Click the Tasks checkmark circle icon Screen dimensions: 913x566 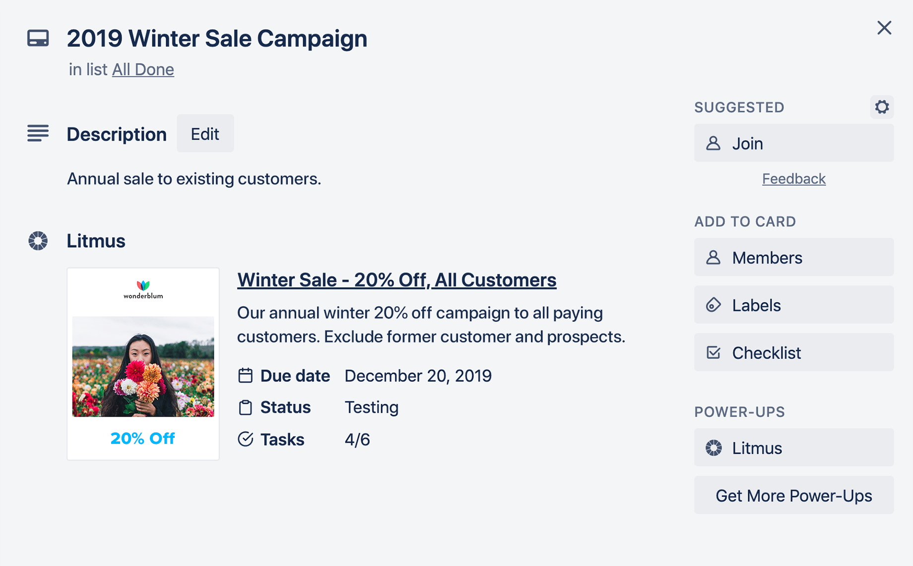pos(245,439)
